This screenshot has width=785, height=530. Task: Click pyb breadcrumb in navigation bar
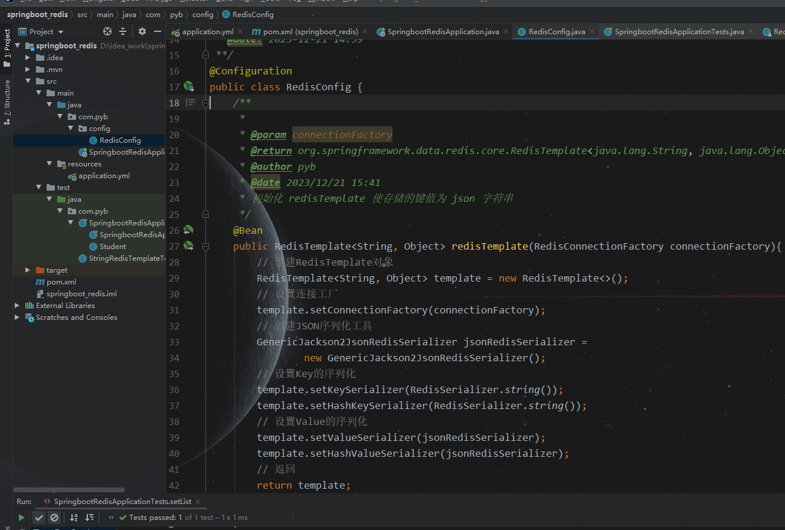point(176,14)
